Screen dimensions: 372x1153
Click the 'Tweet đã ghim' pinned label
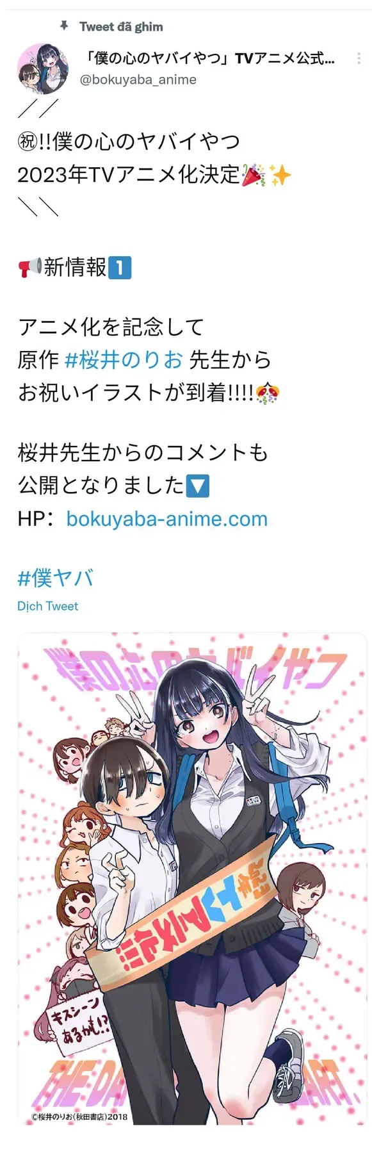(121, 27)
